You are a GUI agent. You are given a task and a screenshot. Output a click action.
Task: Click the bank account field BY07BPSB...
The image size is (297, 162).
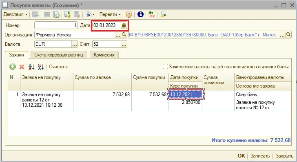point(204,35)
